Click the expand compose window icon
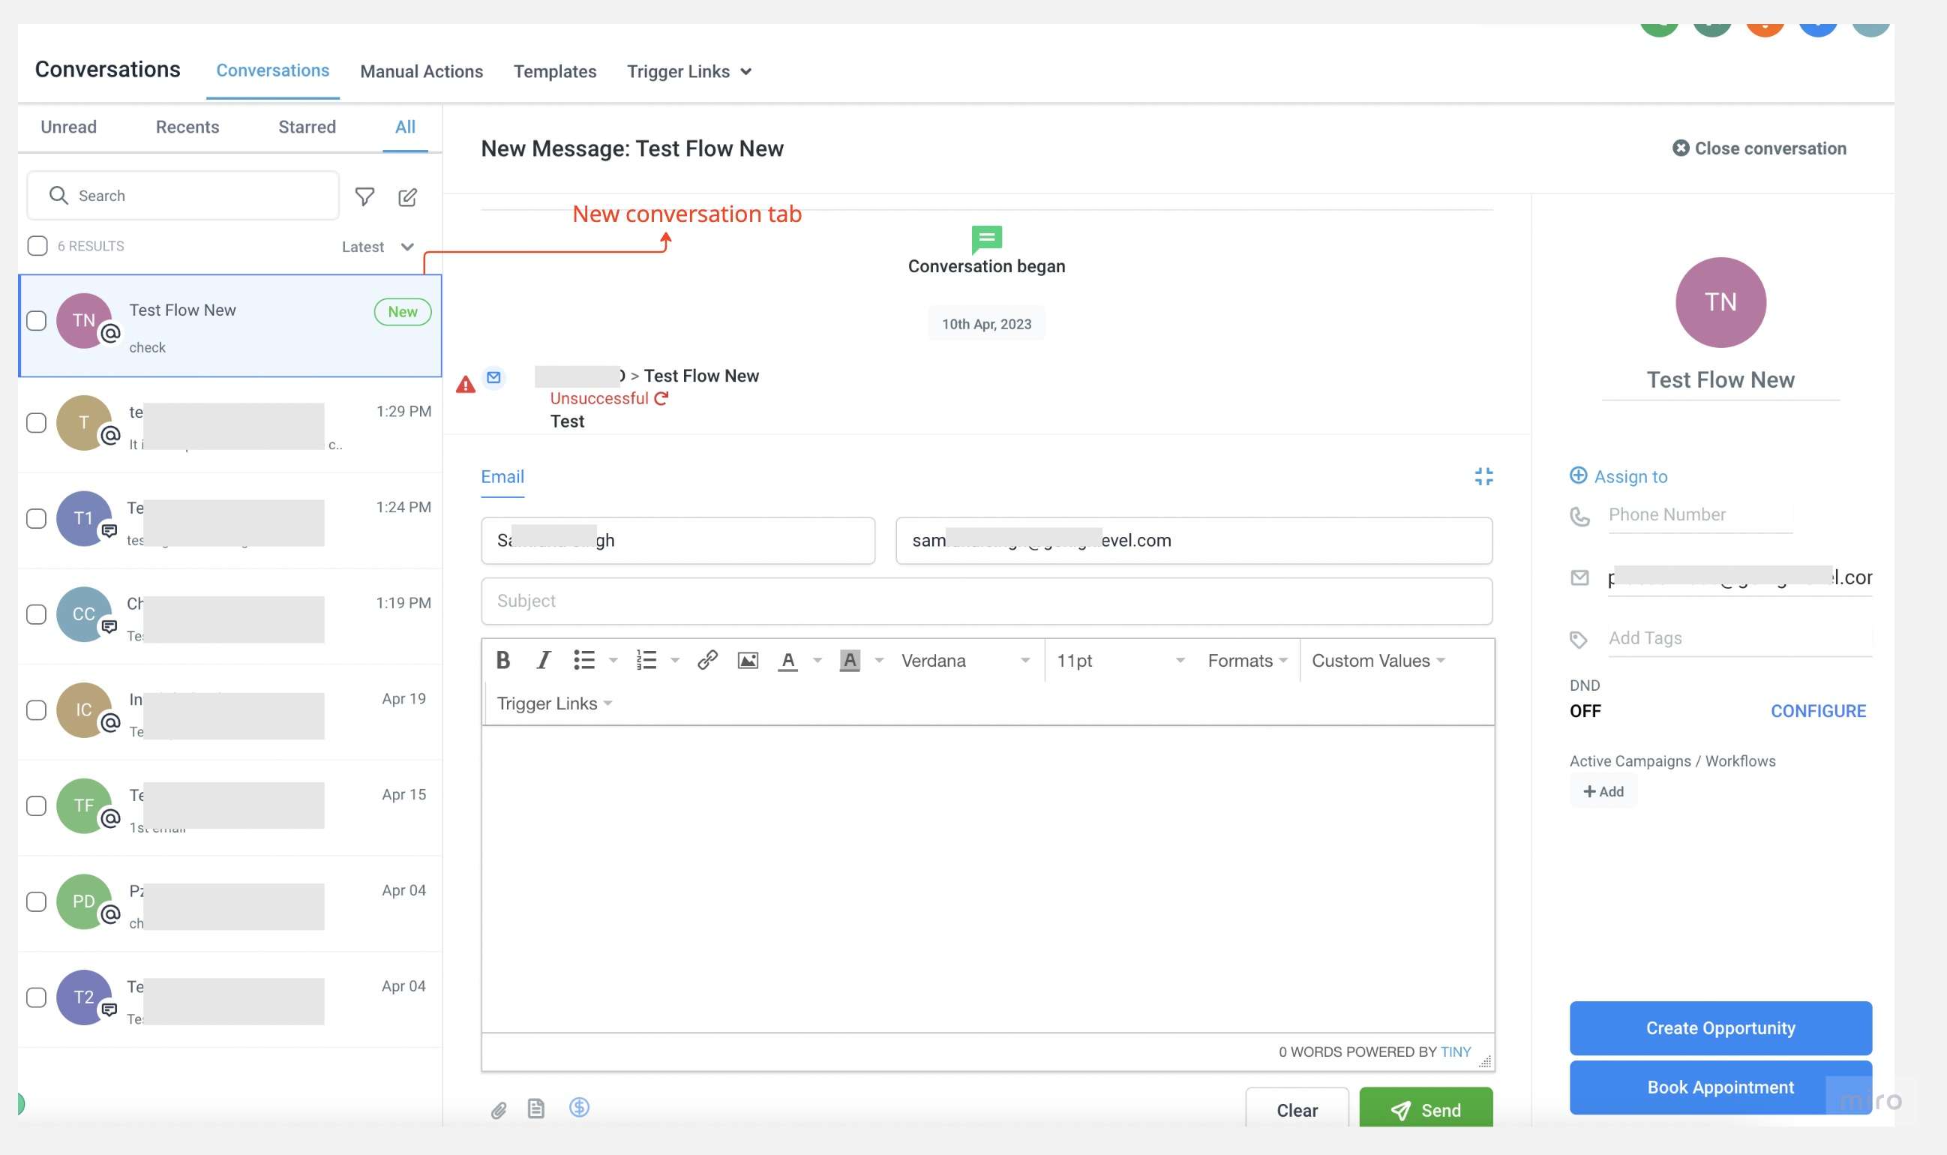This screenshot has height=1155, width=1947. [x=1482, y=477]
